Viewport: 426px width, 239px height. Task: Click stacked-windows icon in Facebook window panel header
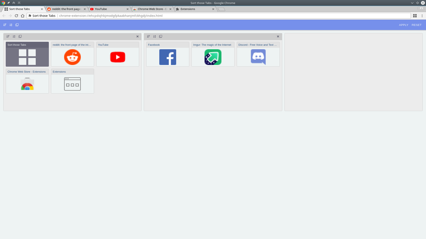[x=160, y=37]
